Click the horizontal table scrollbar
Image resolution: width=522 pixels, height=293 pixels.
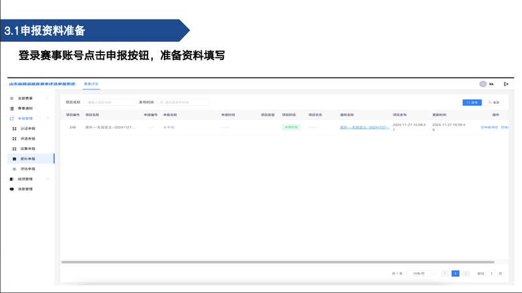pos(278,262)
